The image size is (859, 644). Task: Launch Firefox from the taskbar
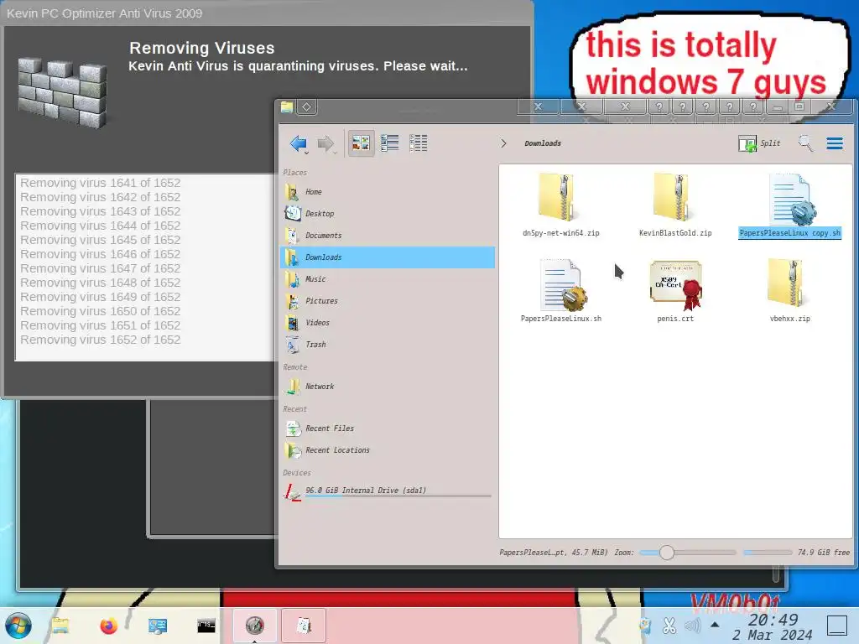pos(108,626)
